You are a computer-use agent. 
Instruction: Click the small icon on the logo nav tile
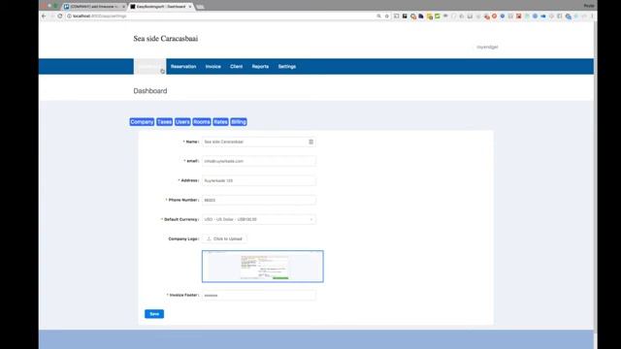click(x=162, y=71)
